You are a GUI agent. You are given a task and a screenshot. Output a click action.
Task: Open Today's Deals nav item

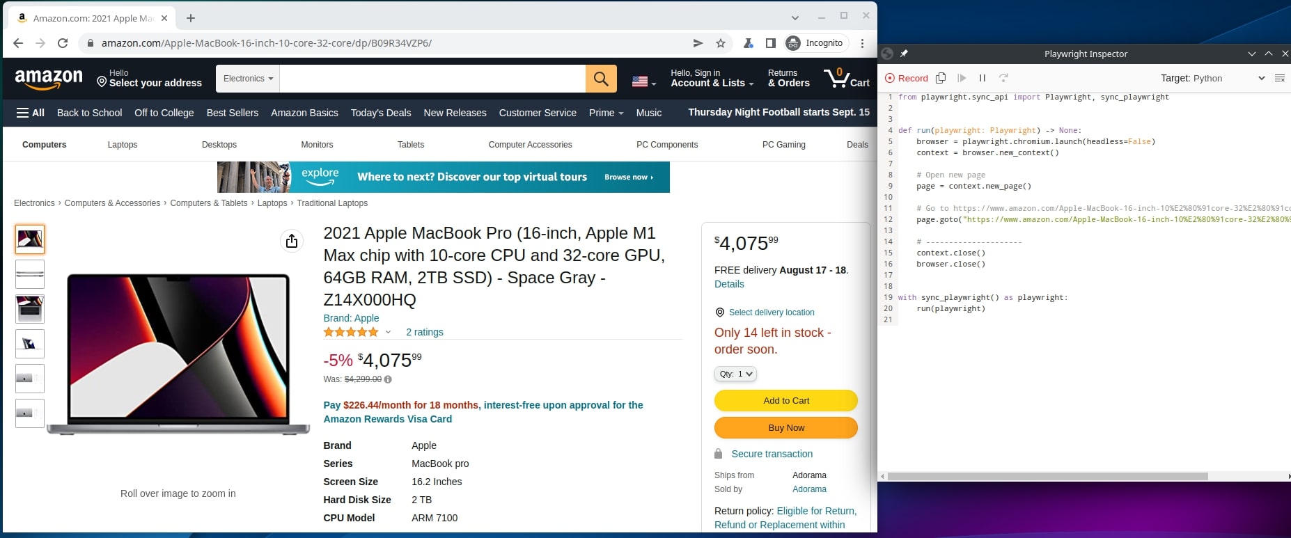(x=381, y=113)
